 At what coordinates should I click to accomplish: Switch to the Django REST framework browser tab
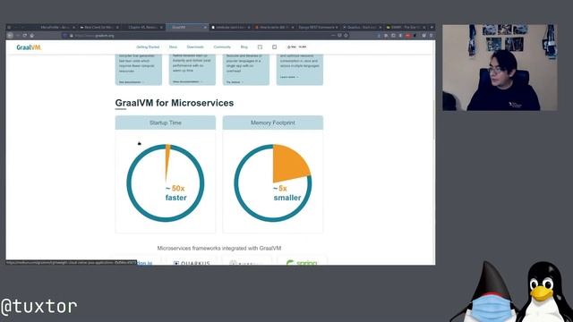pos(318,28)
